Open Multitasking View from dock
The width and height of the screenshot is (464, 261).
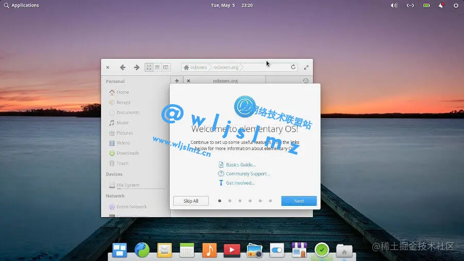pos(120,250)
